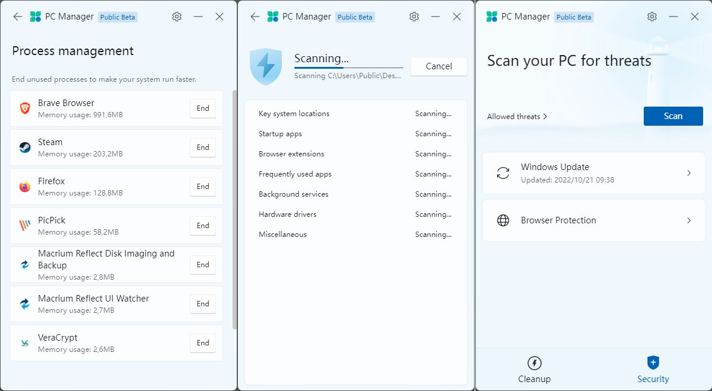Viewport: 712px width, 391px height.
Task: Click the process list scrollbar
Action: point(234,210)
